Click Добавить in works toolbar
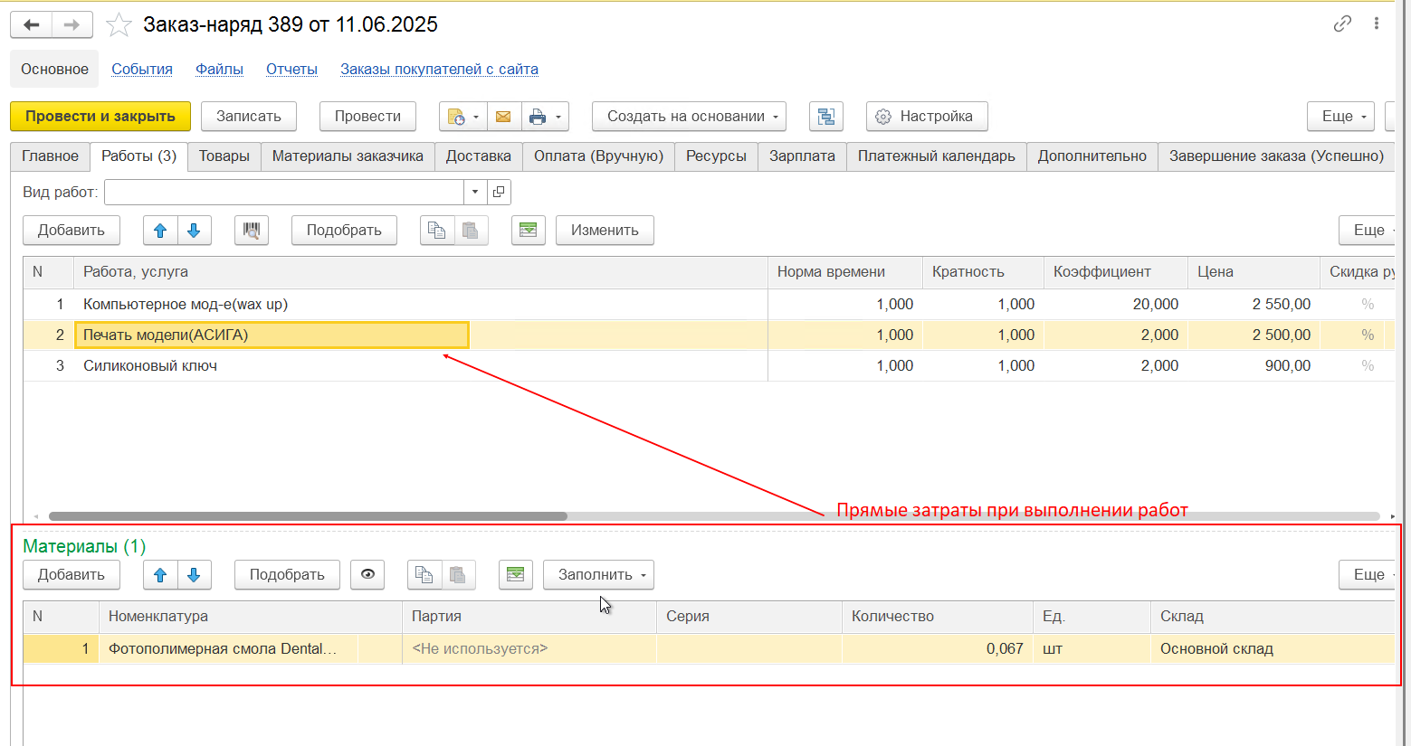 pyautogui.click(x=72, y=231)
